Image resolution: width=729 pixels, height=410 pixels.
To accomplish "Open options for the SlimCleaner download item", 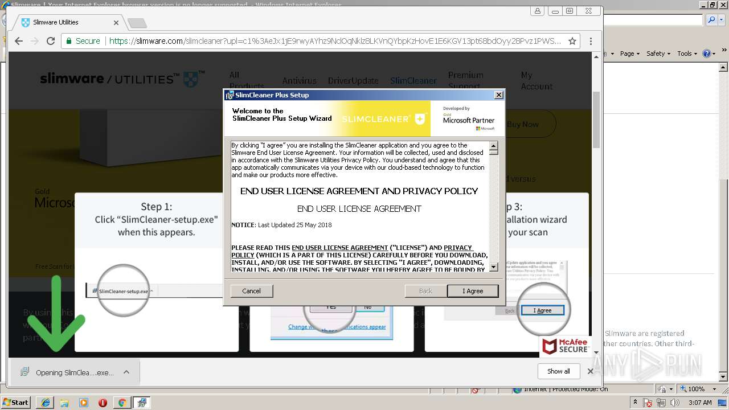I will tap(126, 372).
